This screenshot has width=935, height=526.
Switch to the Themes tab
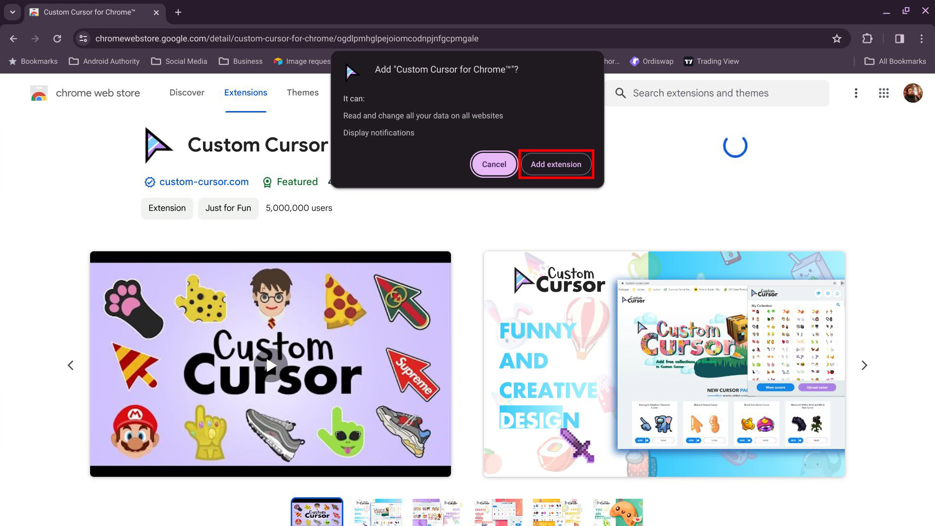(302, 93)
